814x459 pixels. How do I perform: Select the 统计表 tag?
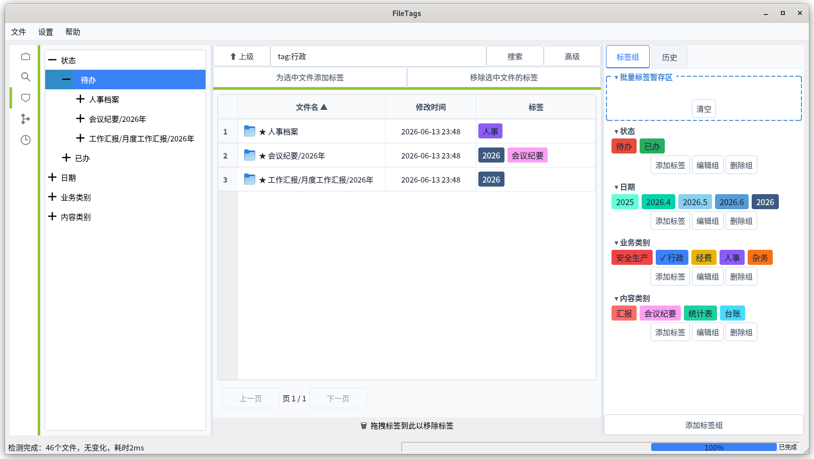pyautogui.click(x=700, y=314)
